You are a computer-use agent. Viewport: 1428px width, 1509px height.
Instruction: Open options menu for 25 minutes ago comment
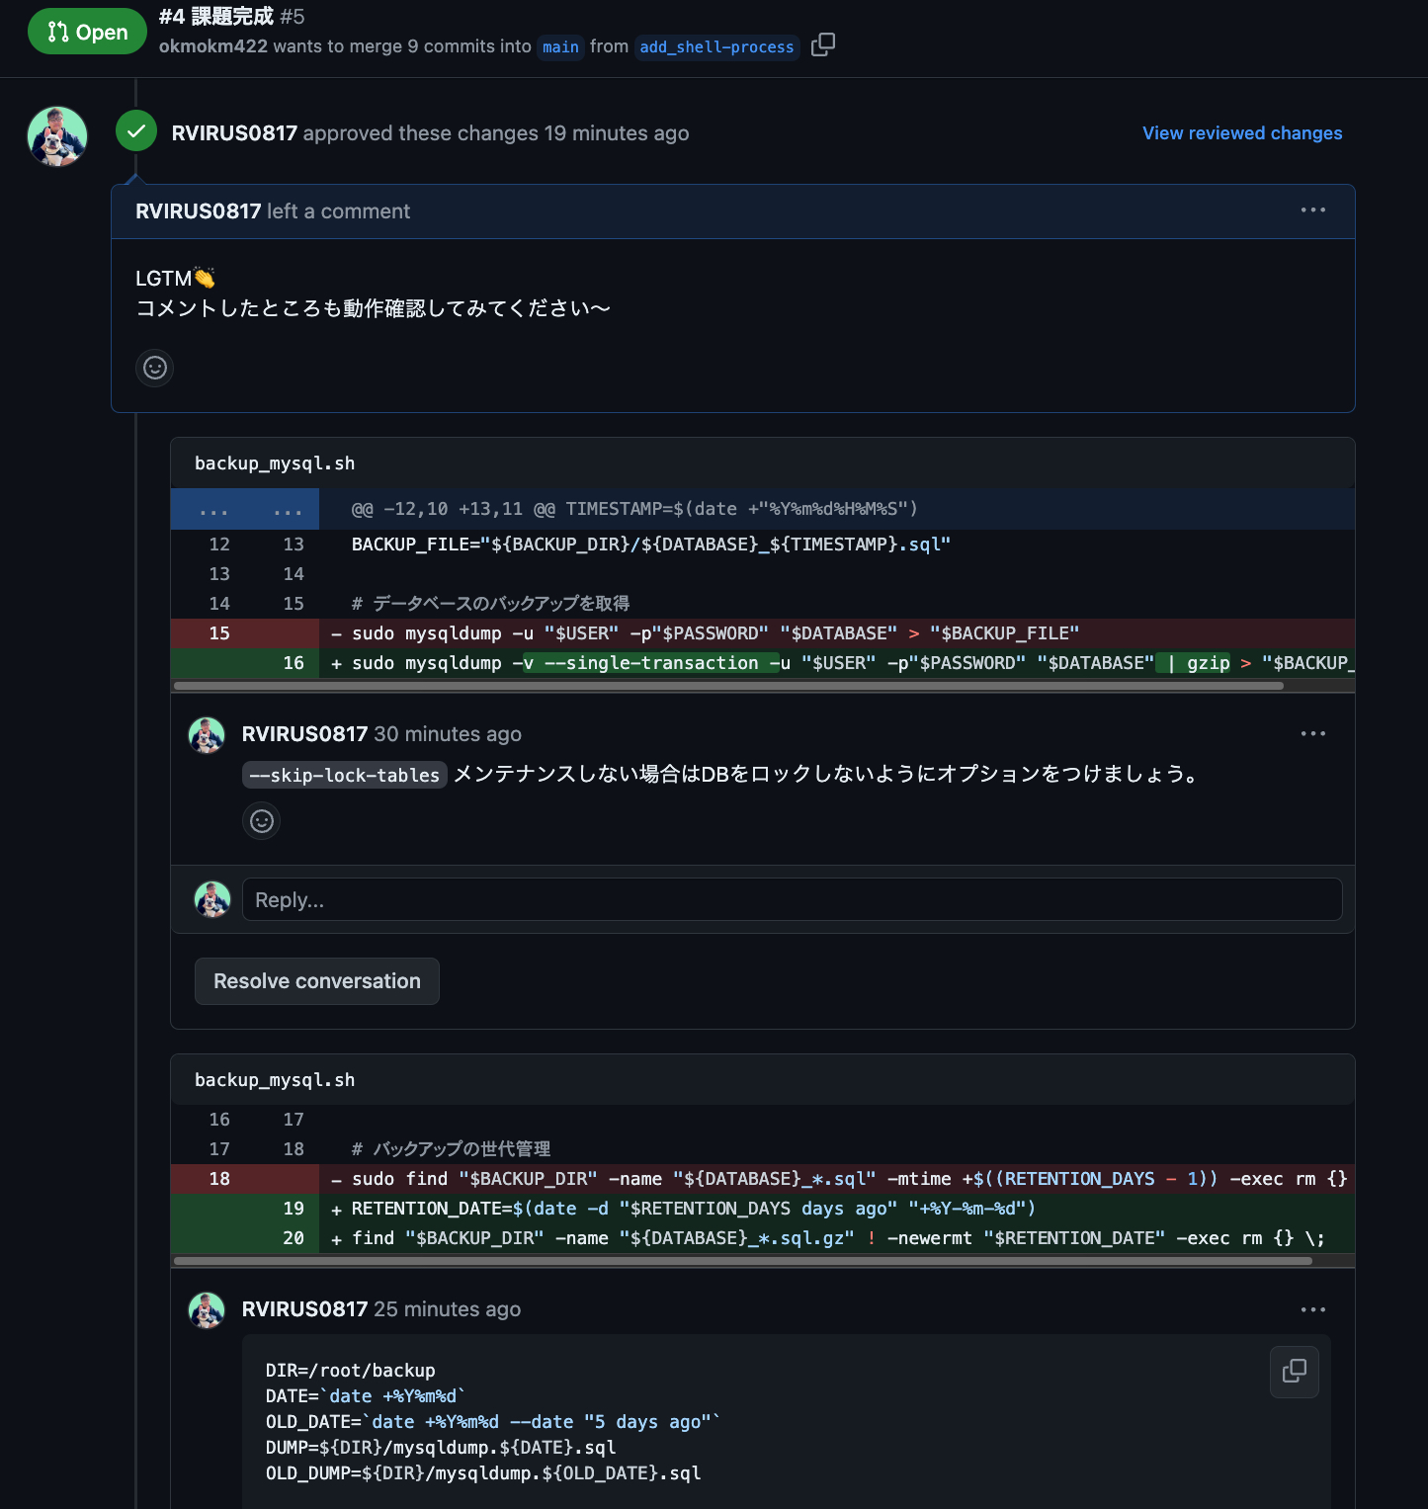tap(1312, 1310)
